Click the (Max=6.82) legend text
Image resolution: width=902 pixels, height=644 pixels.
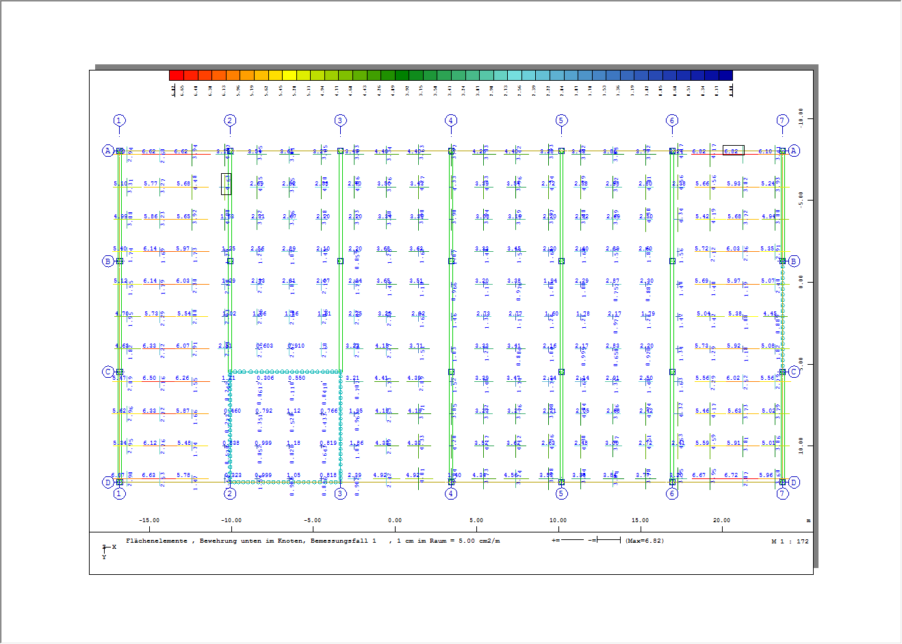point(644,541)
